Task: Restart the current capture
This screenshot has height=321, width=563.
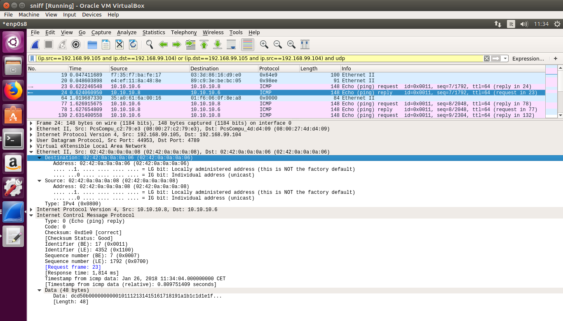Action: pos(62,44)
